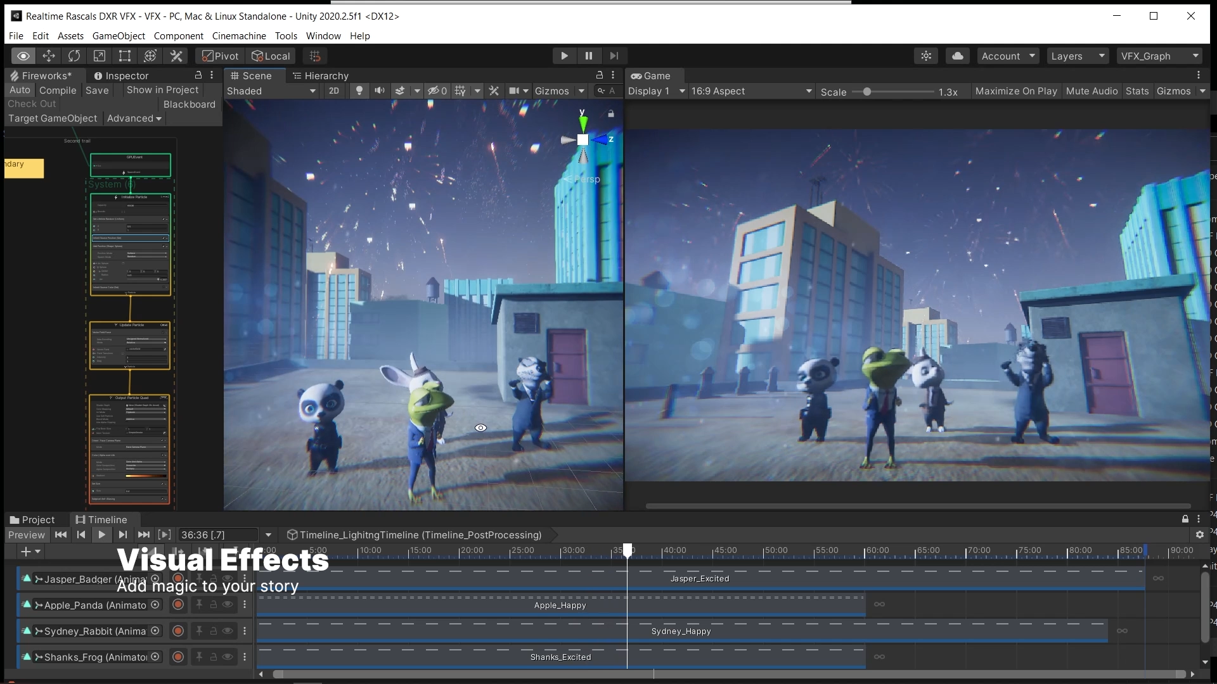1217x684 pixels.
Task: Select the Move tool in toolbar
Action: (49, 56)
